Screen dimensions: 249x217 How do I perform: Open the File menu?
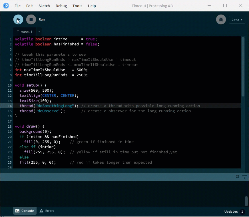(x=17, y=6)
